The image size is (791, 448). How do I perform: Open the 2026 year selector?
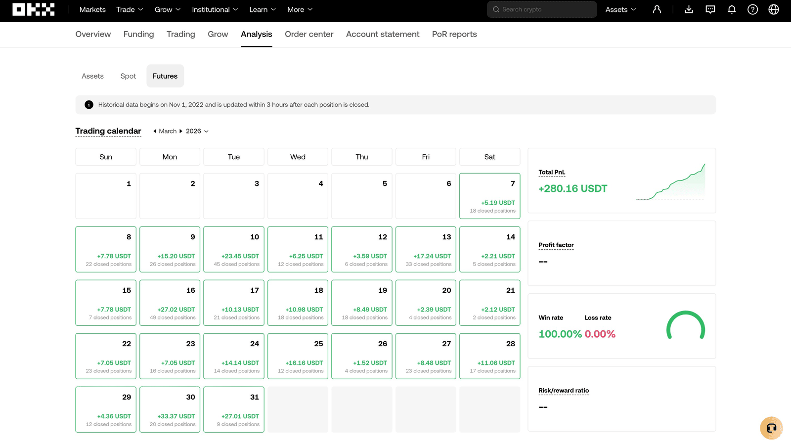coord(197,131)
